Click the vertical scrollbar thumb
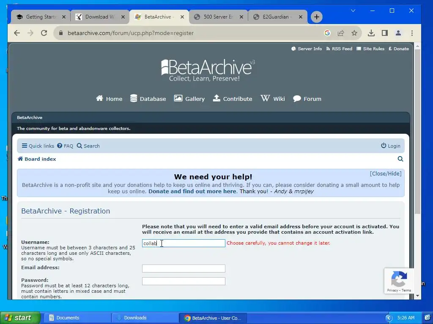 click(x=417, y=132)
